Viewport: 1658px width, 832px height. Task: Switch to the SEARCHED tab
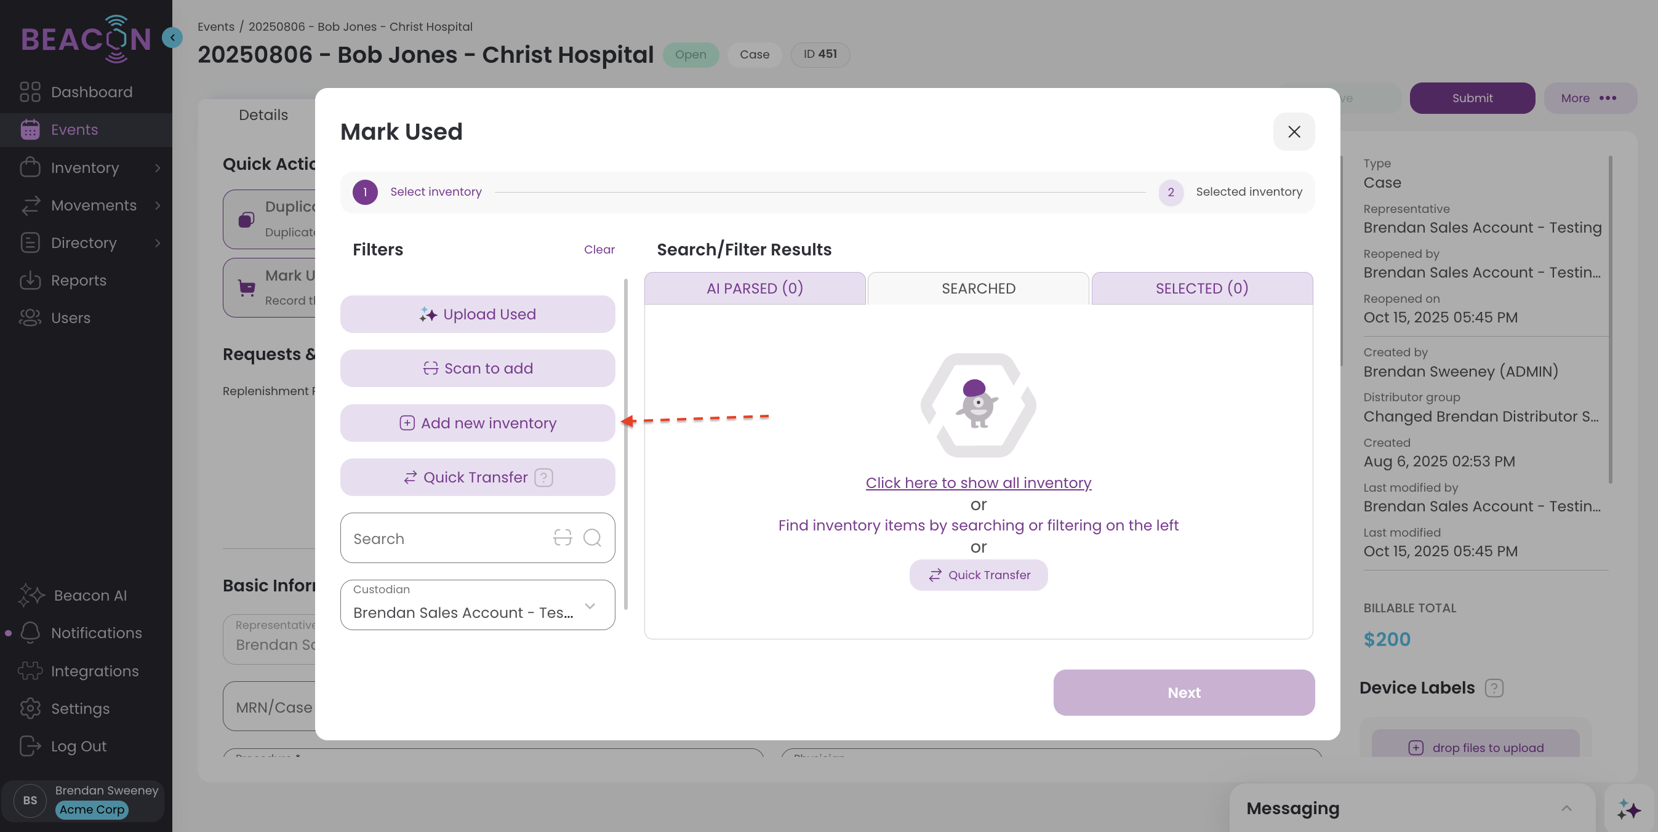tap(978, 288)
